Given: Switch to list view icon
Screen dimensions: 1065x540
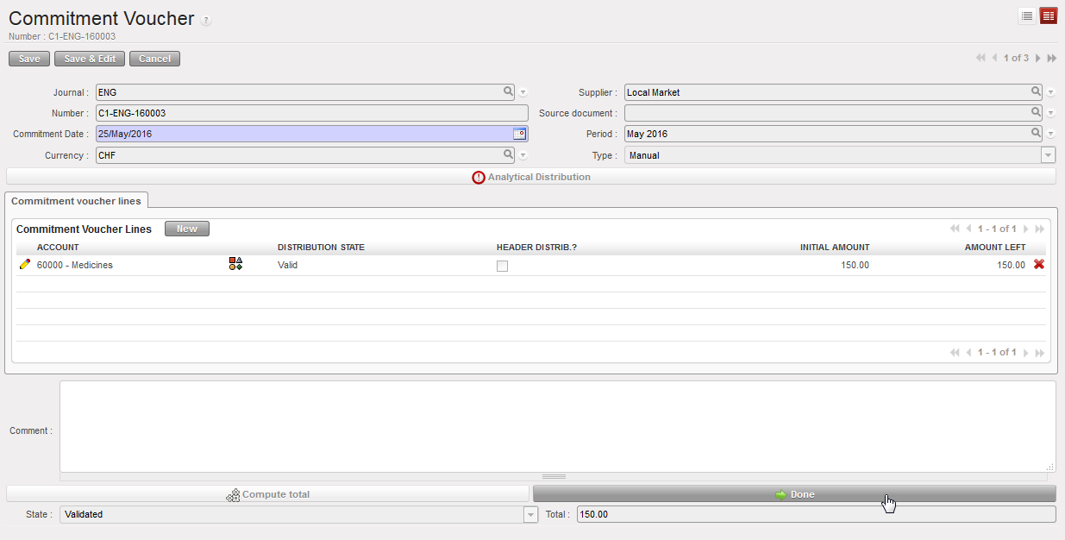Looking at the screenshot, I should pyautogui.click(x=1027, y=16).
